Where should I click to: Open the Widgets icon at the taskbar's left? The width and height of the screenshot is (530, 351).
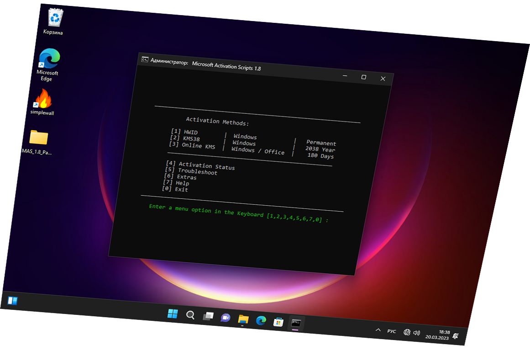12,301
